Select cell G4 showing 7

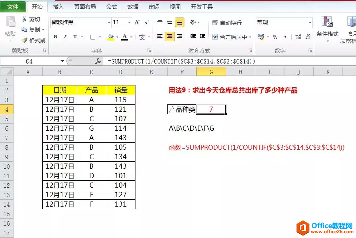pyautogui.click(x=211, y=110)
